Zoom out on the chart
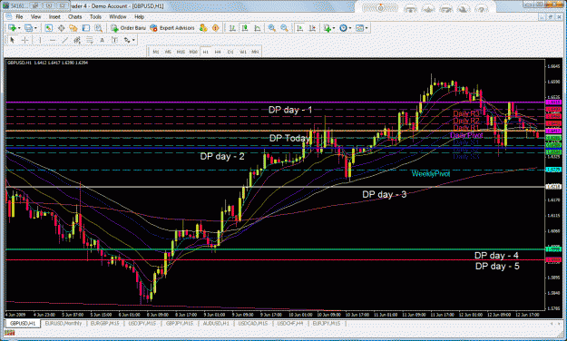 click(284, 28)
